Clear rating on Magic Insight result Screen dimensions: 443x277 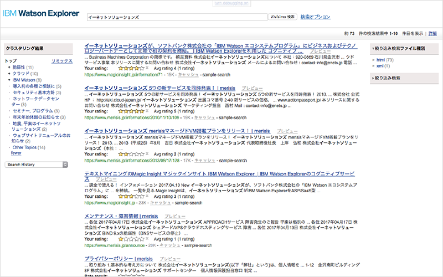[147, 196]
